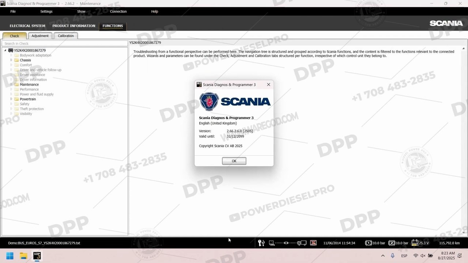Click the Power and fluid supply folder icon
Image resolution: width=468 pixels, height=263 pixels.
tap(16, 94)
